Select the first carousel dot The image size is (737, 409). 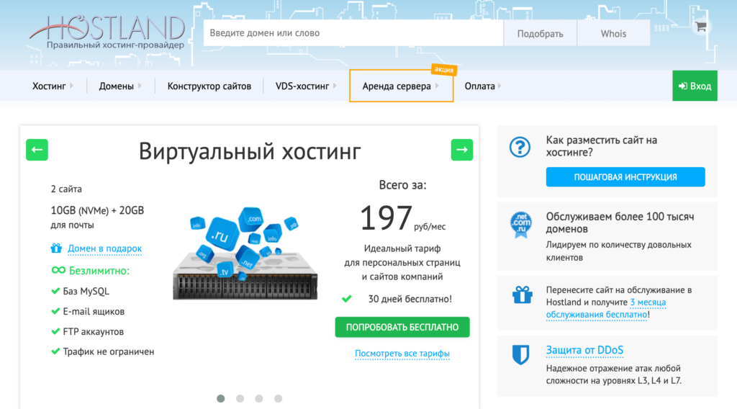click(x=220, y=399)
